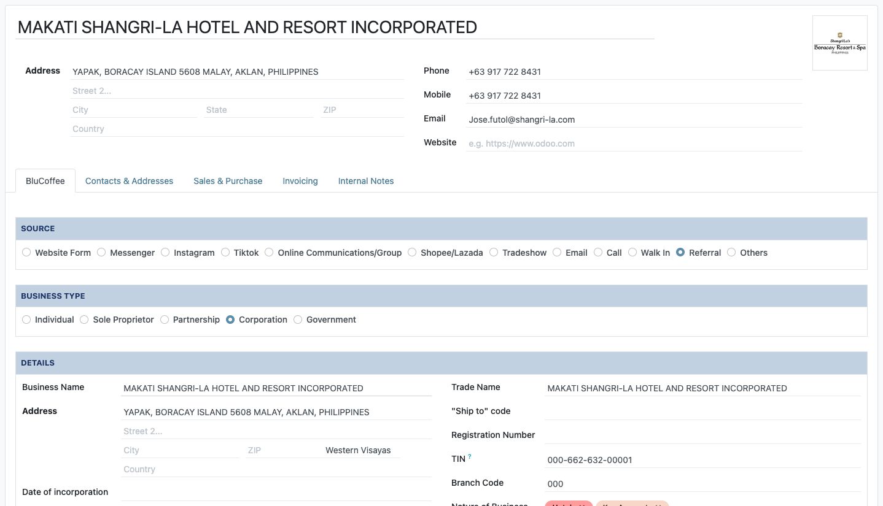Edit the top address street field

click(x=237, y=72)
